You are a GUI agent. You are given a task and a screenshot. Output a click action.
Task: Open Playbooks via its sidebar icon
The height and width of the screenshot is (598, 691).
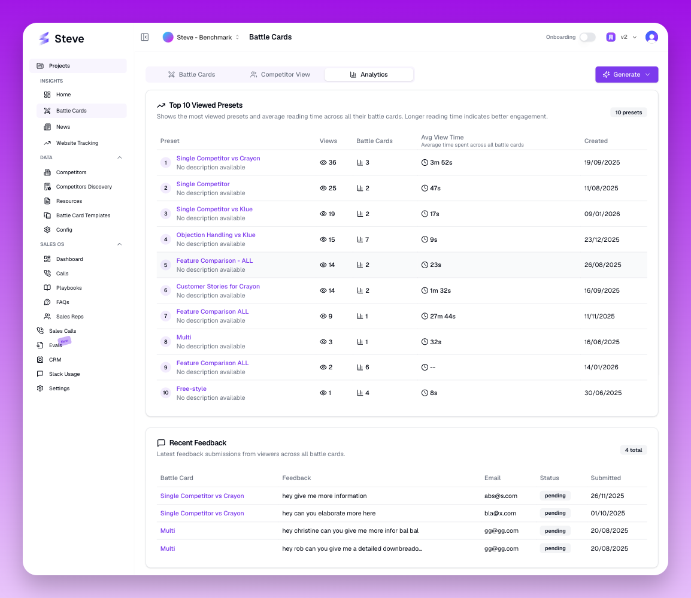coord(47,288)
